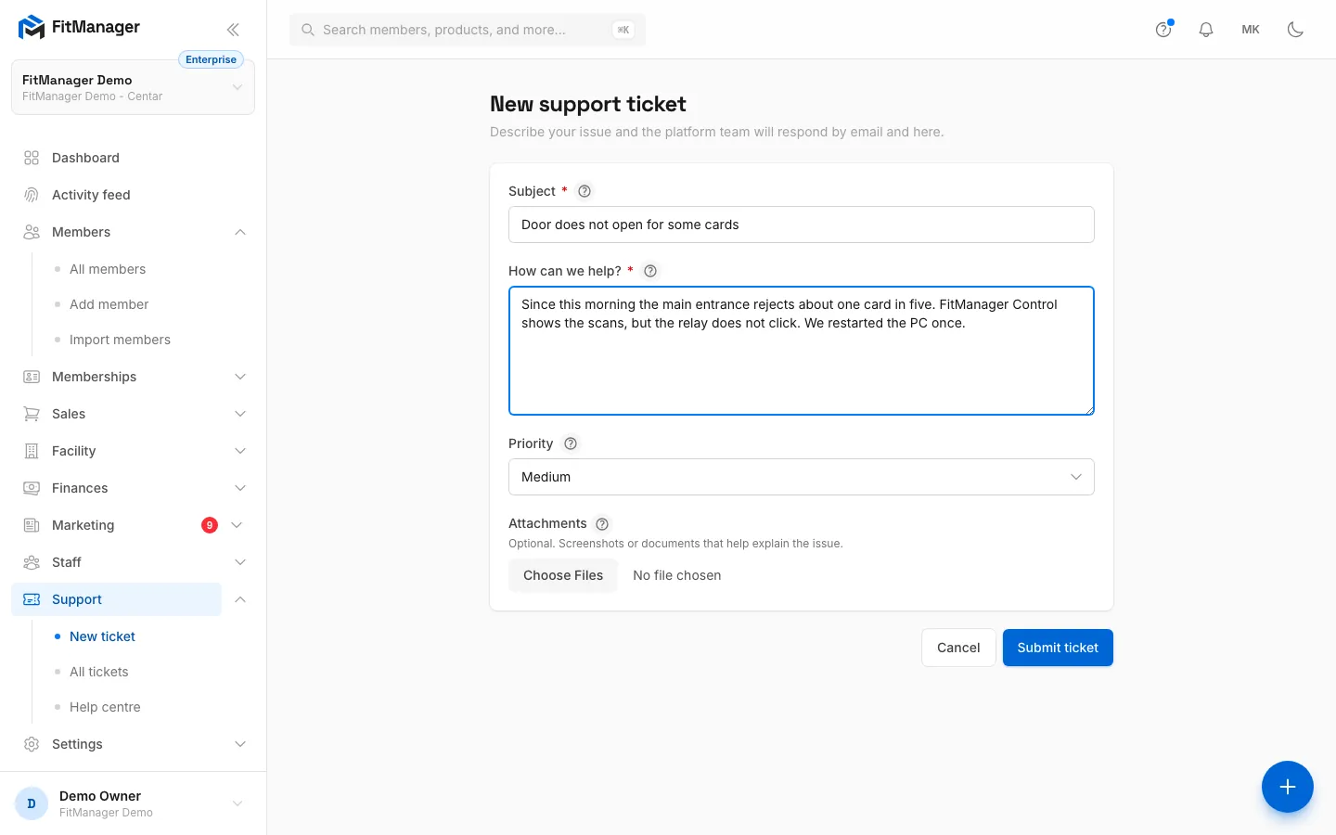This screenshot has height=835, width=1336.
Task: Click the 'How can we help?' tooltip icon
Action: tap(650, 271)
